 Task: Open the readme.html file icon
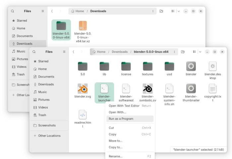coord(83,115)
